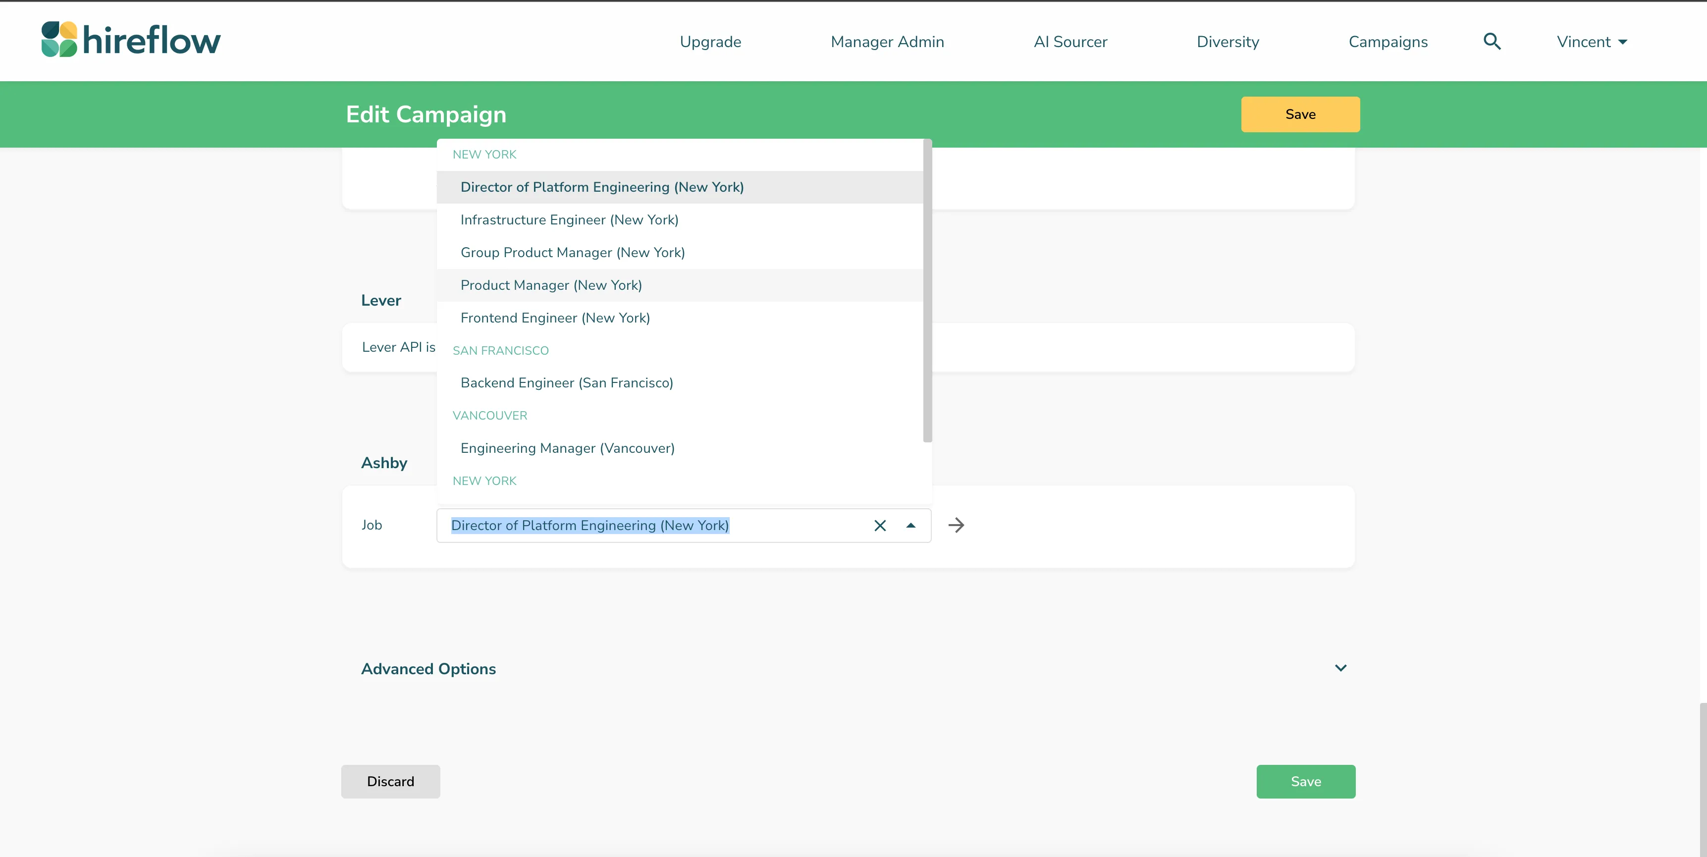Click the hireflow logo
This screenshot has height=857, width=1707.
coord(131,39)
